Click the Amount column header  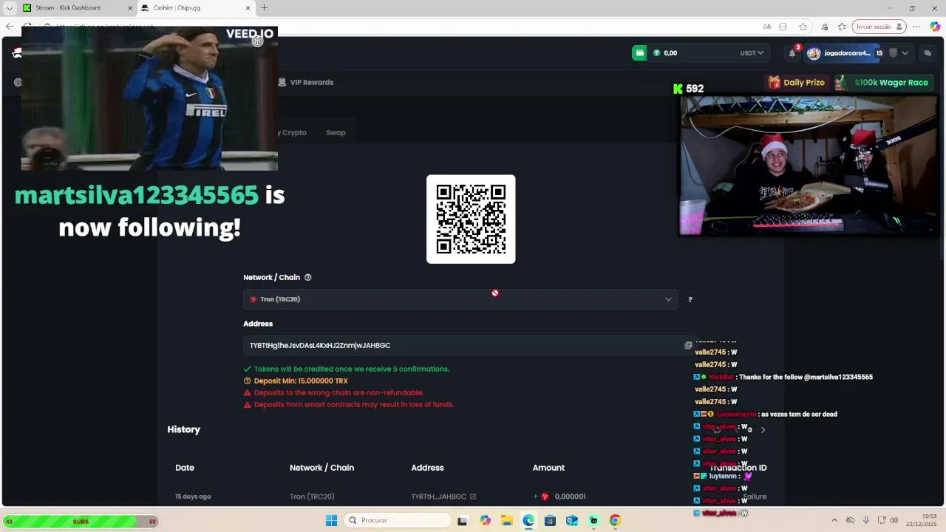pos(548,468)
